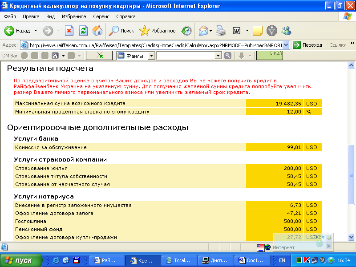Expand the DM Bar home icon dropdown

pyautogui.click(x=63, y=56)
